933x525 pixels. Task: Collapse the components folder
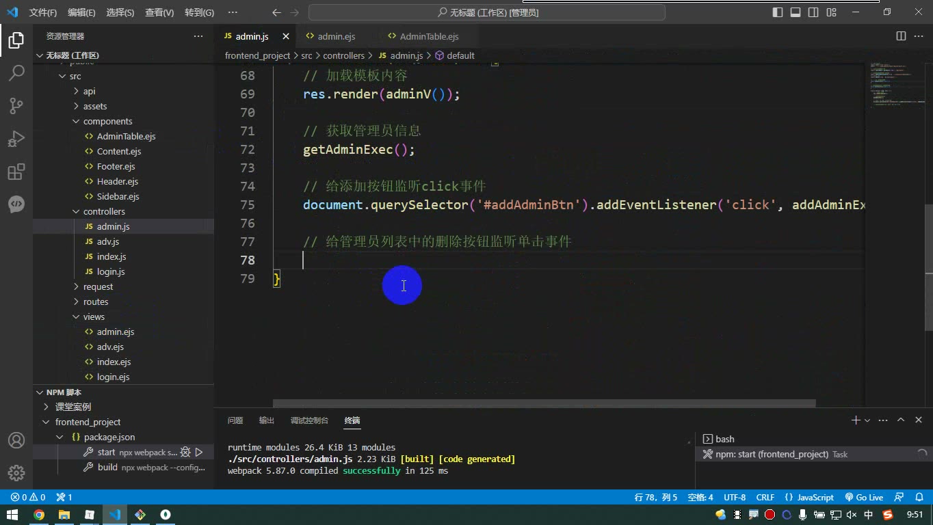tap(77, 121)
